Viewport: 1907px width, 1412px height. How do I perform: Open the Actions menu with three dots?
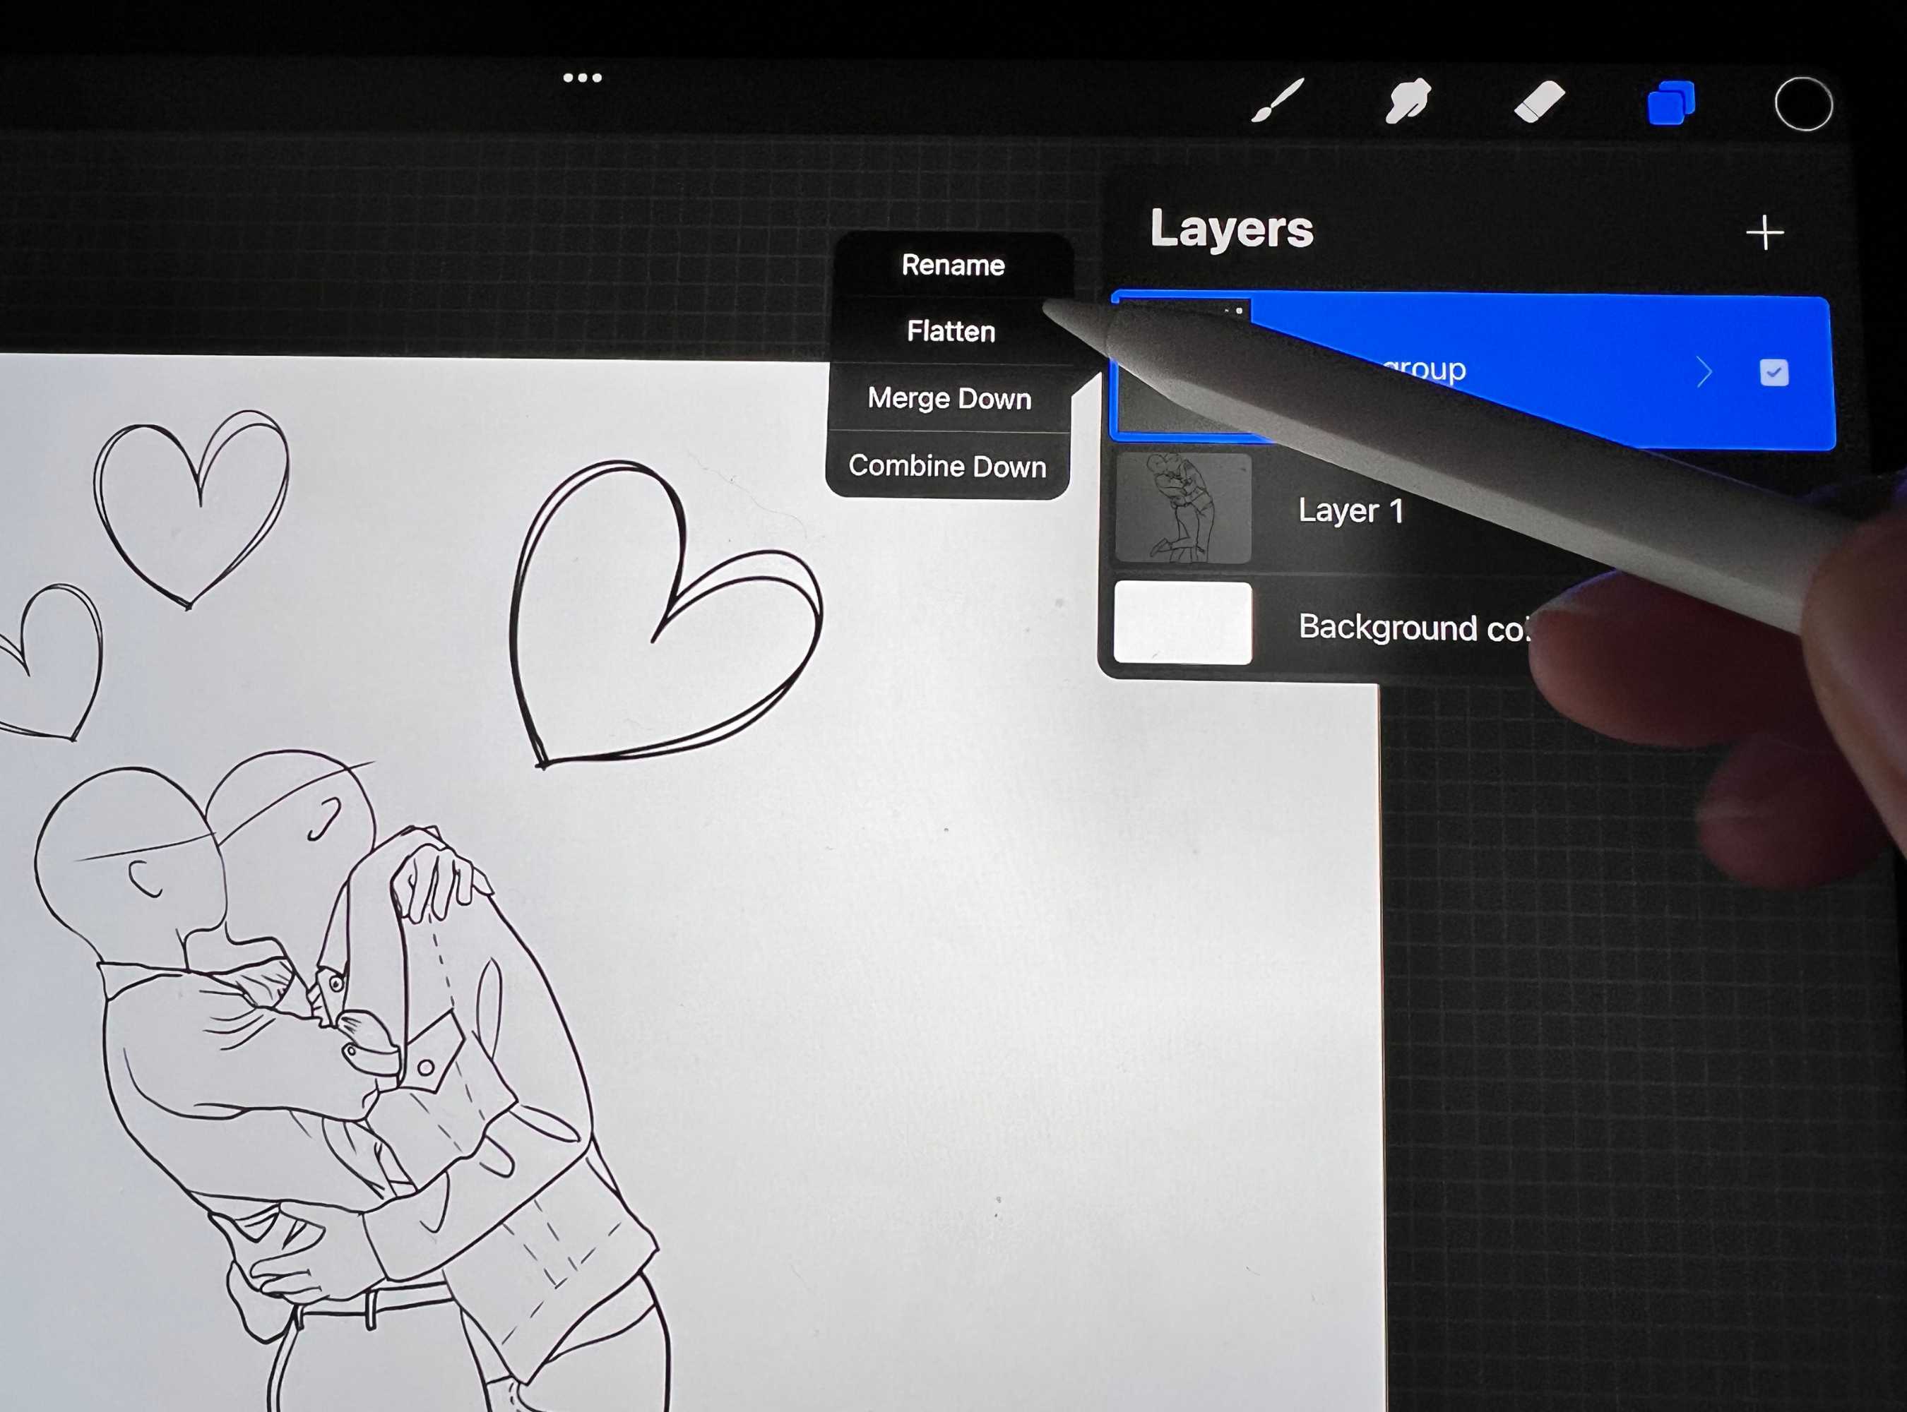coord(583,76)
